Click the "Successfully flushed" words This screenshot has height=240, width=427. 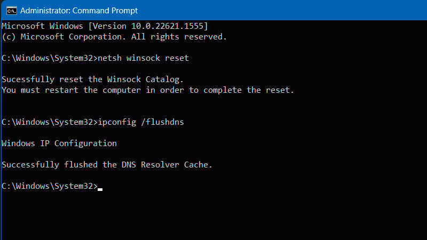click(50, 165)
